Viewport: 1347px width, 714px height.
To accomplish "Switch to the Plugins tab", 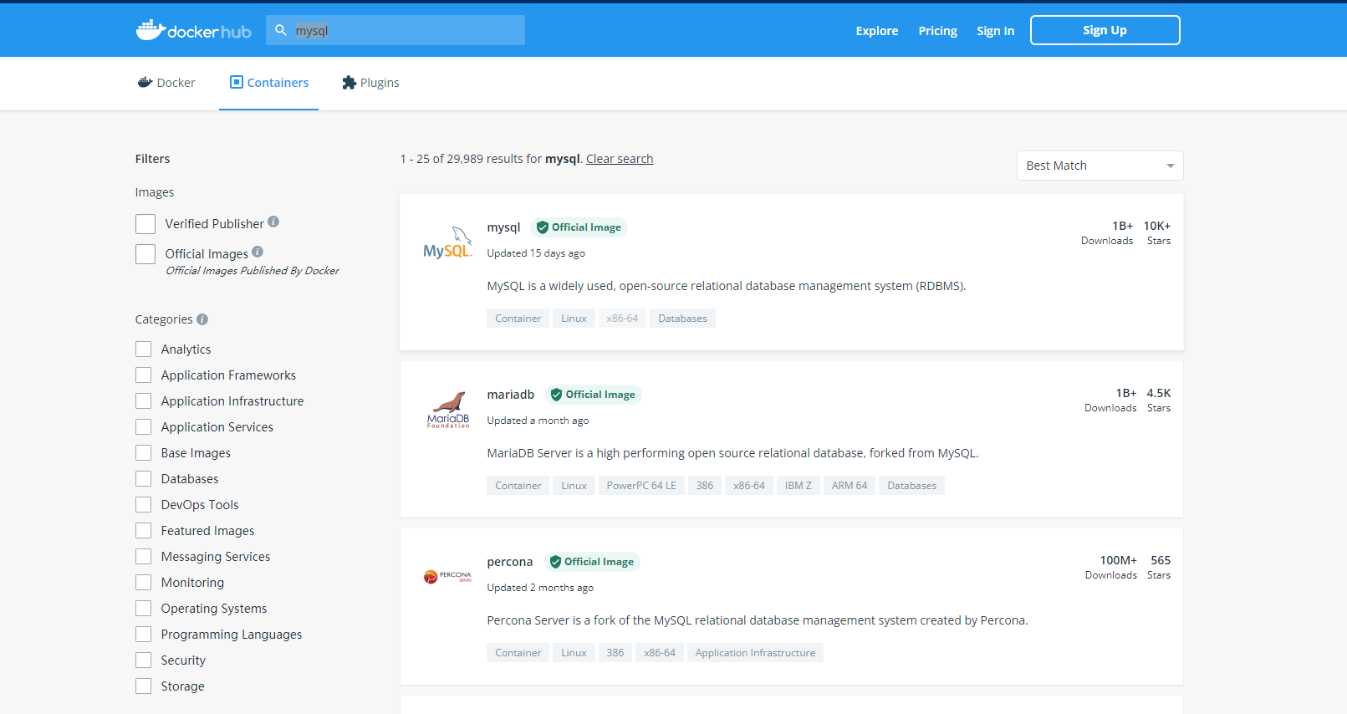I will click(x=370, y=83).
